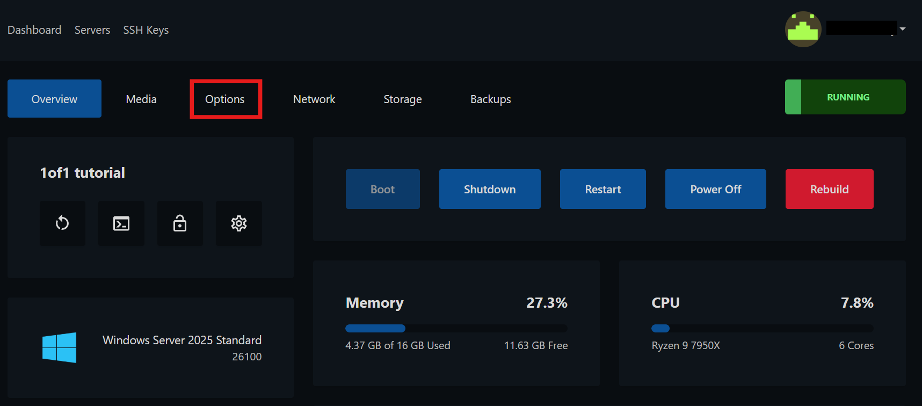Open the gear settings icon

pyautogui.click(x=239, y=223)
